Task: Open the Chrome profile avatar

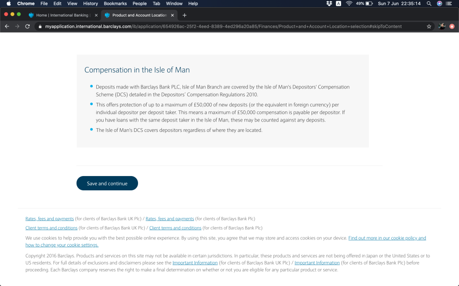Action: tap(442, 26)
